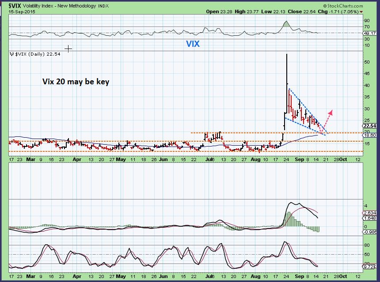Click the 'Vix 20 may be key' note
This screenshot has height=282, width=380.
76,82
